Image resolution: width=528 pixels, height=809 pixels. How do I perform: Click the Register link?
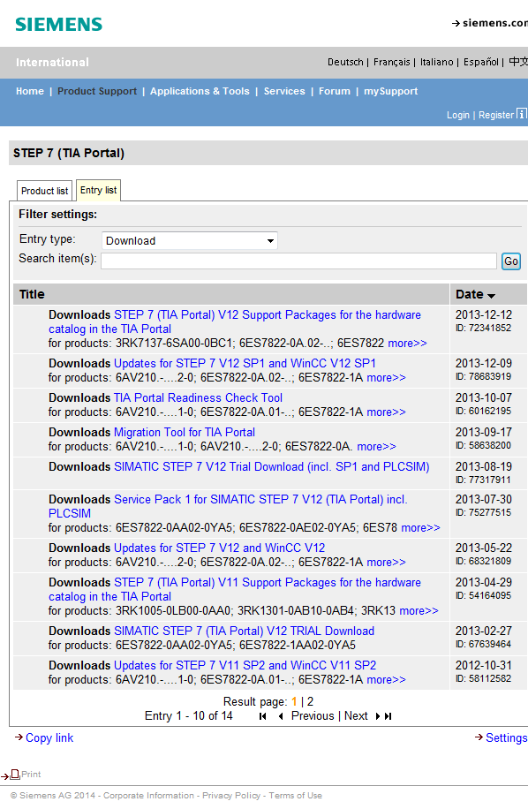[496, 115]
